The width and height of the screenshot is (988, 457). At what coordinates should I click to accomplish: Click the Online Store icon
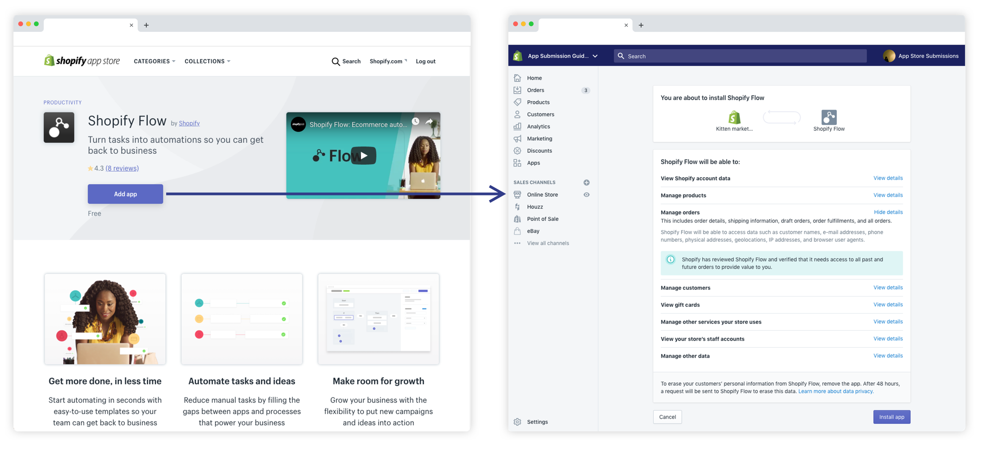coord(517,195)
